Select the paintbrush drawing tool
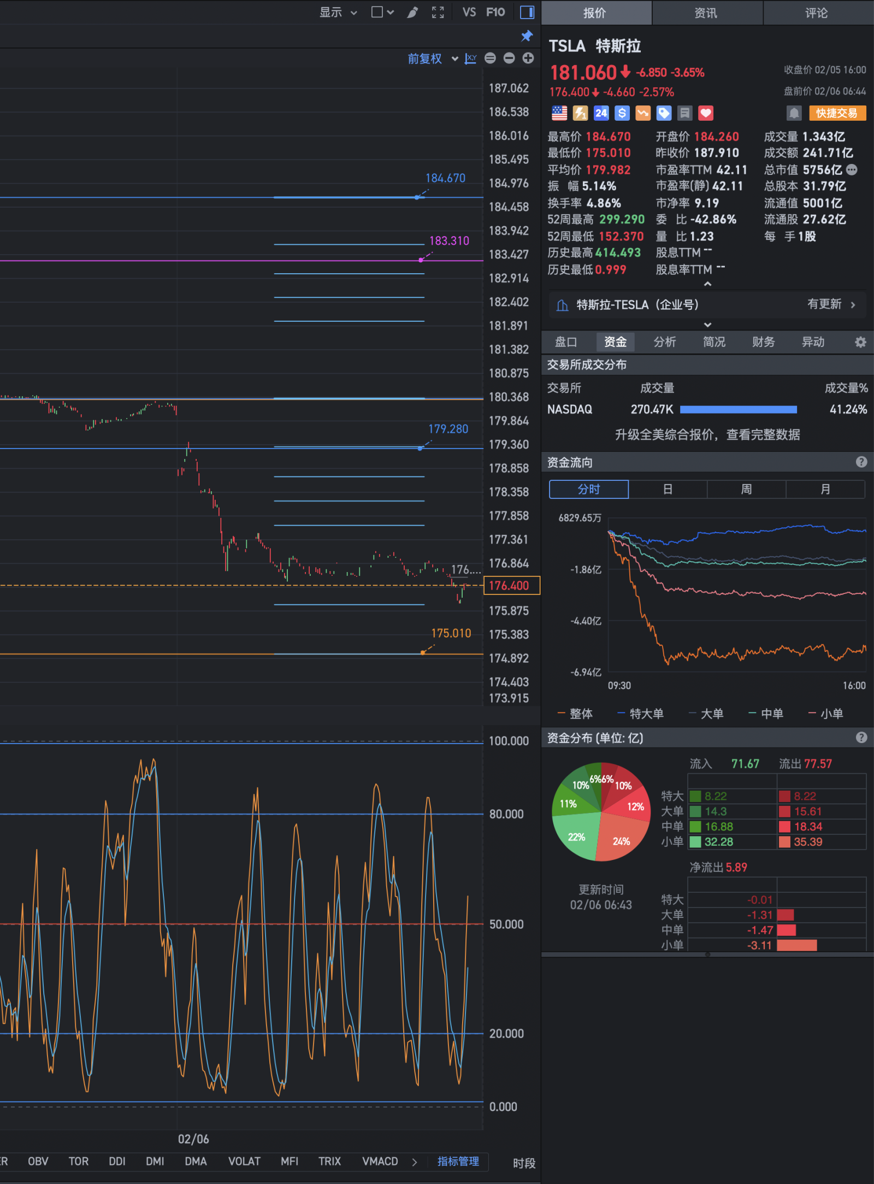This screenshot has width=874, height=1184. pos(412,12)
